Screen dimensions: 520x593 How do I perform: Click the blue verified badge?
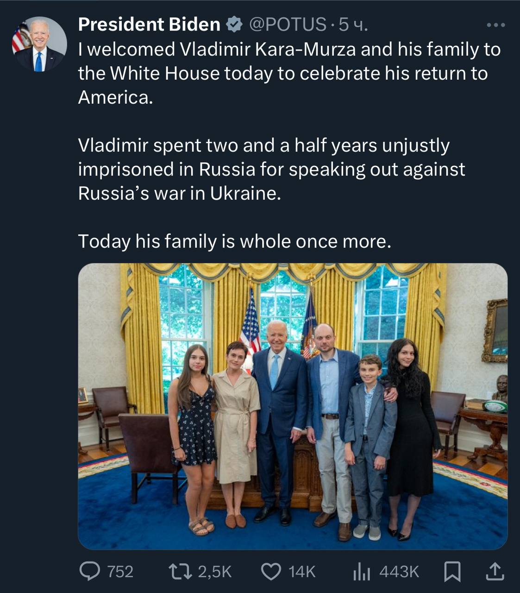[x=235, y=25]
